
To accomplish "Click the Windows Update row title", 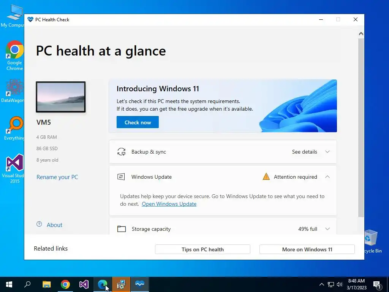I will (152, 177).
